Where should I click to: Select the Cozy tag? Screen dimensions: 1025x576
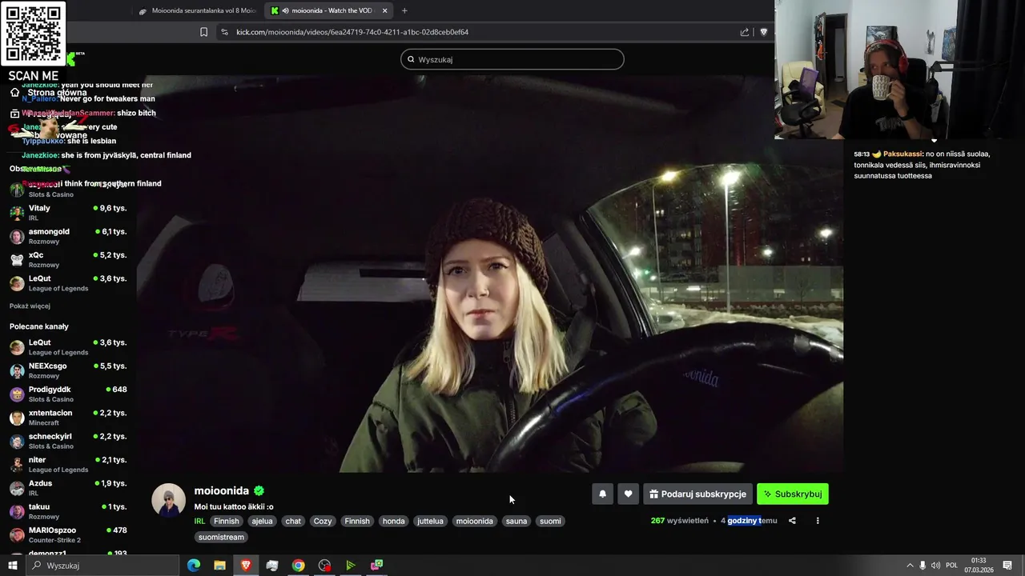pos(323,521)
